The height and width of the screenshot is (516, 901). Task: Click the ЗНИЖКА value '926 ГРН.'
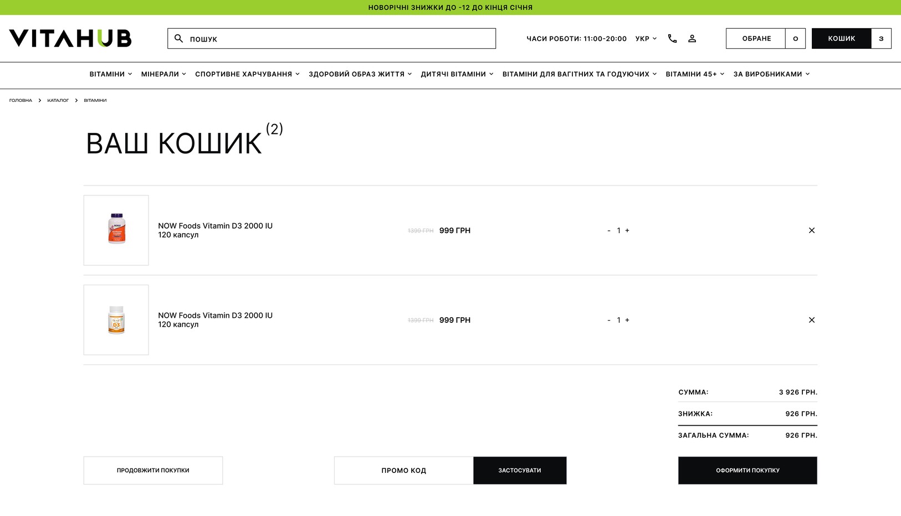click(801, 414)
